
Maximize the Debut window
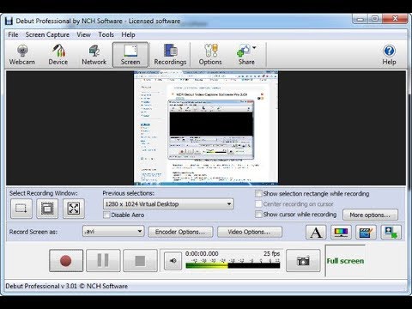coord(375,19)
